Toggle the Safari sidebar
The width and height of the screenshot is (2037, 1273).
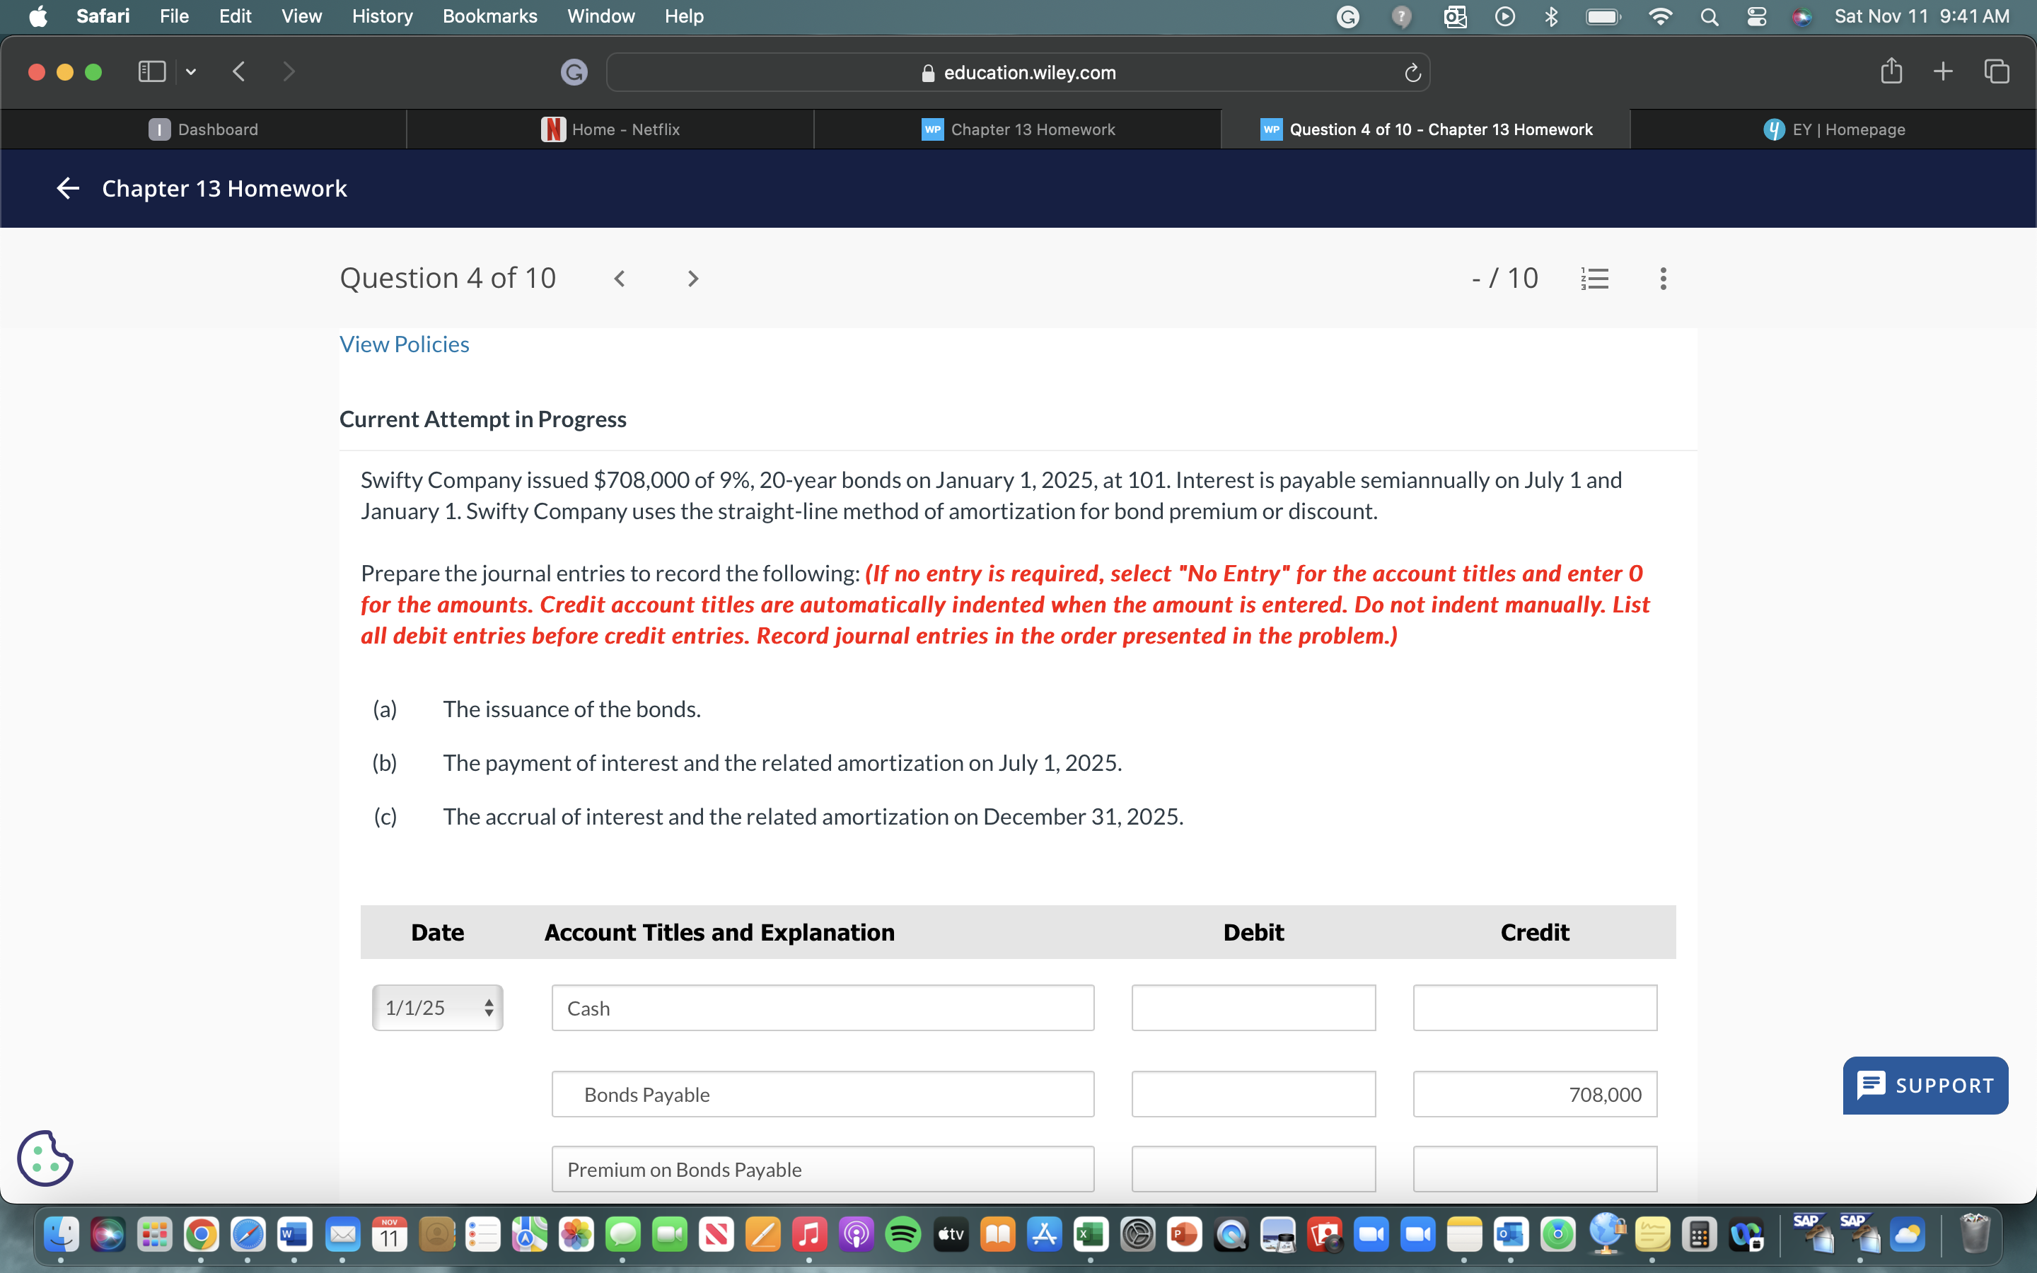(151, 71)
